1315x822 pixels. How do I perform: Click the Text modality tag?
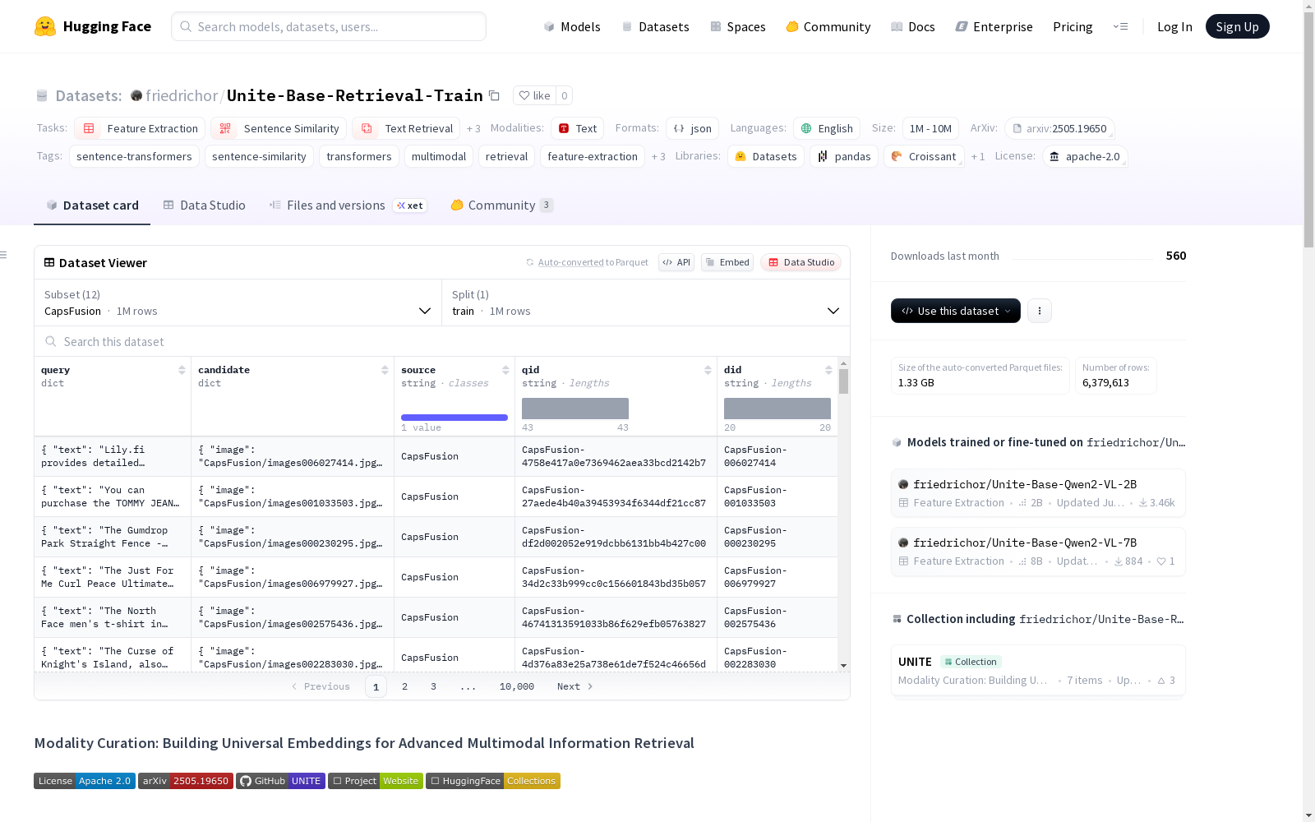pyautogui.click(x=578, y=128)
